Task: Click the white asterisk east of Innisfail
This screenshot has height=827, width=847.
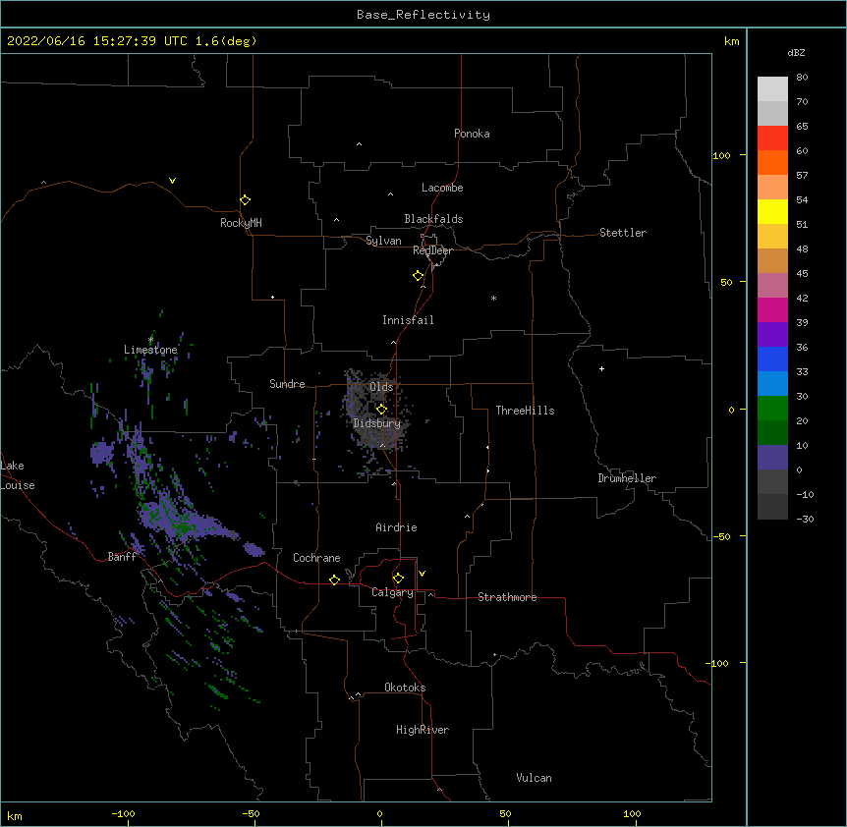Action: [493, 298]
